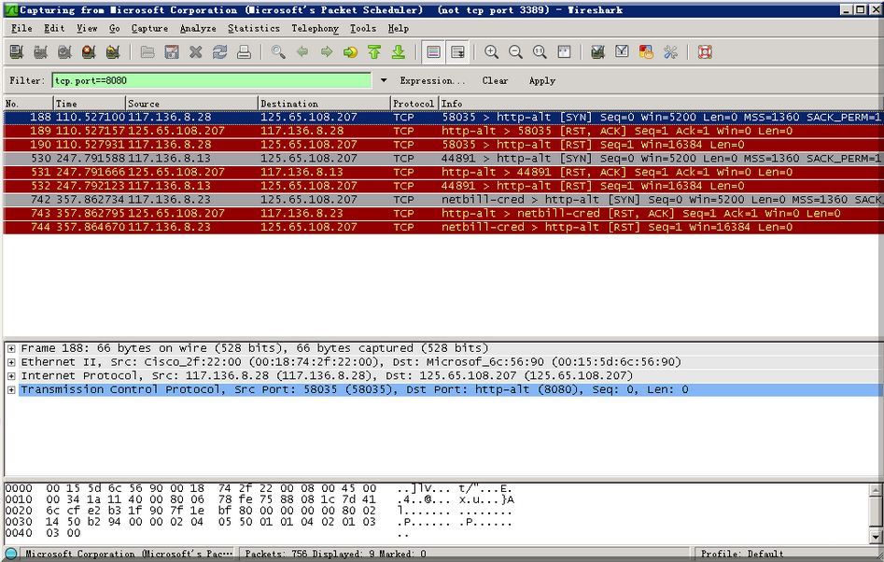Click the Find packet magnifier icon
Screen dimensions: 884x562
pos(278,52)
